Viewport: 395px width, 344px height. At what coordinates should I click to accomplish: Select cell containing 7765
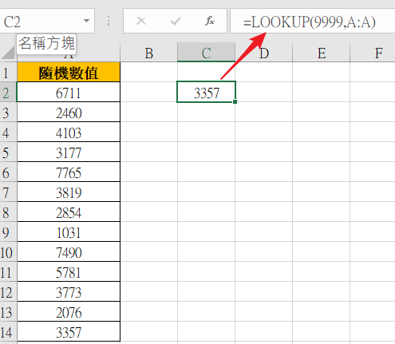[69, 172]
